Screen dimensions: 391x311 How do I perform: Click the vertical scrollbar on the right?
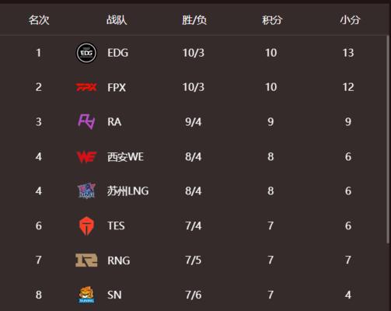388,139
